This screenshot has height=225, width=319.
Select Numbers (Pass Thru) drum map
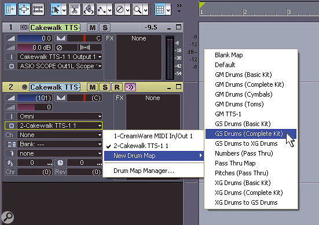pyautogui.click(x=251, y=153)
